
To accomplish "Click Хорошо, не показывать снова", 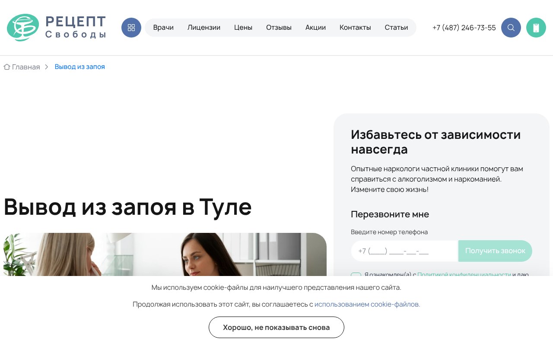I will tap(276, 327).
